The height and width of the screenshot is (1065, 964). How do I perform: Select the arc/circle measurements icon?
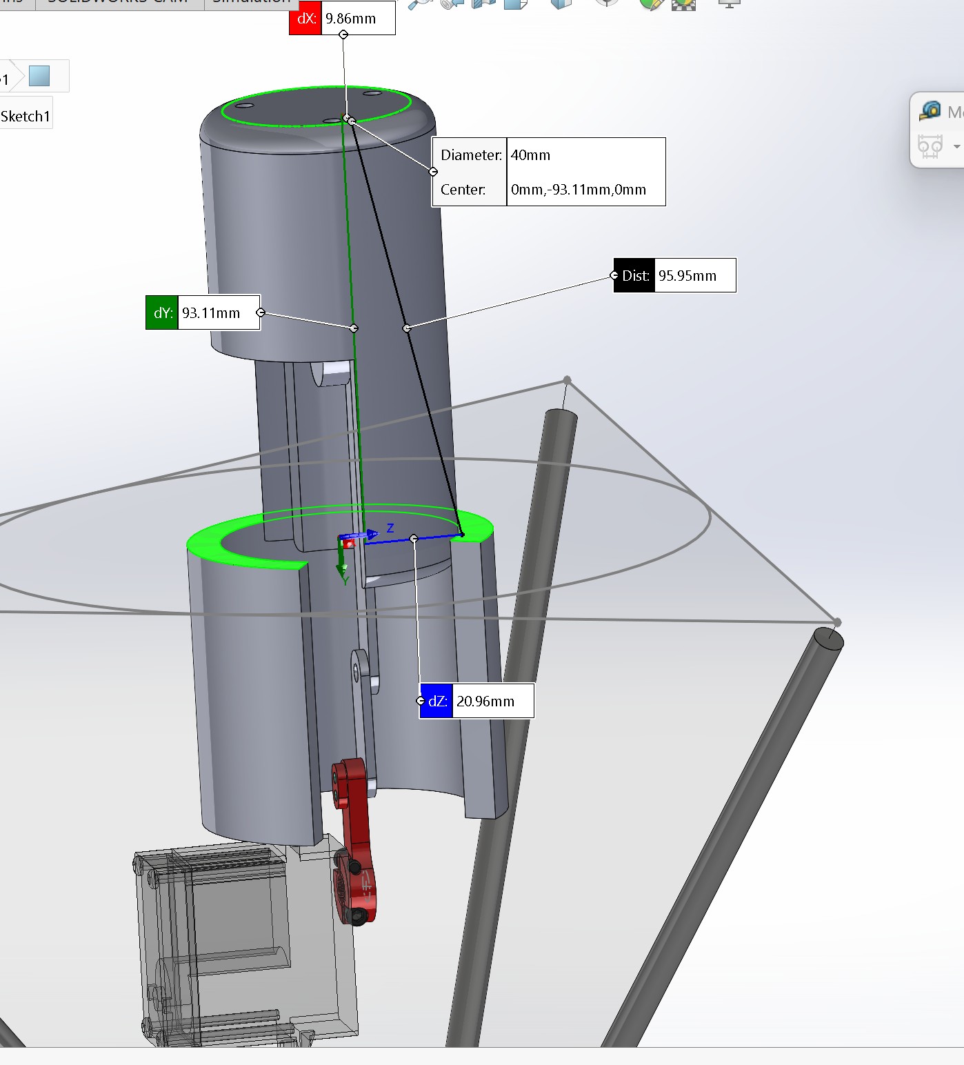pyautogui.click(x=930, y=146)
